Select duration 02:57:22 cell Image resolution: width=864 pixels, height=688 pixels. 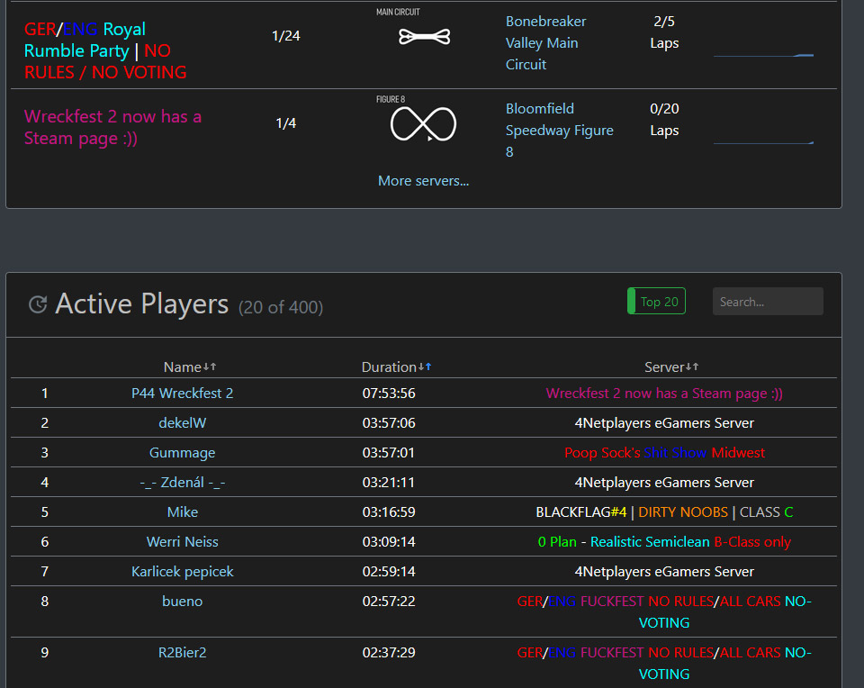tap(389, 602)
